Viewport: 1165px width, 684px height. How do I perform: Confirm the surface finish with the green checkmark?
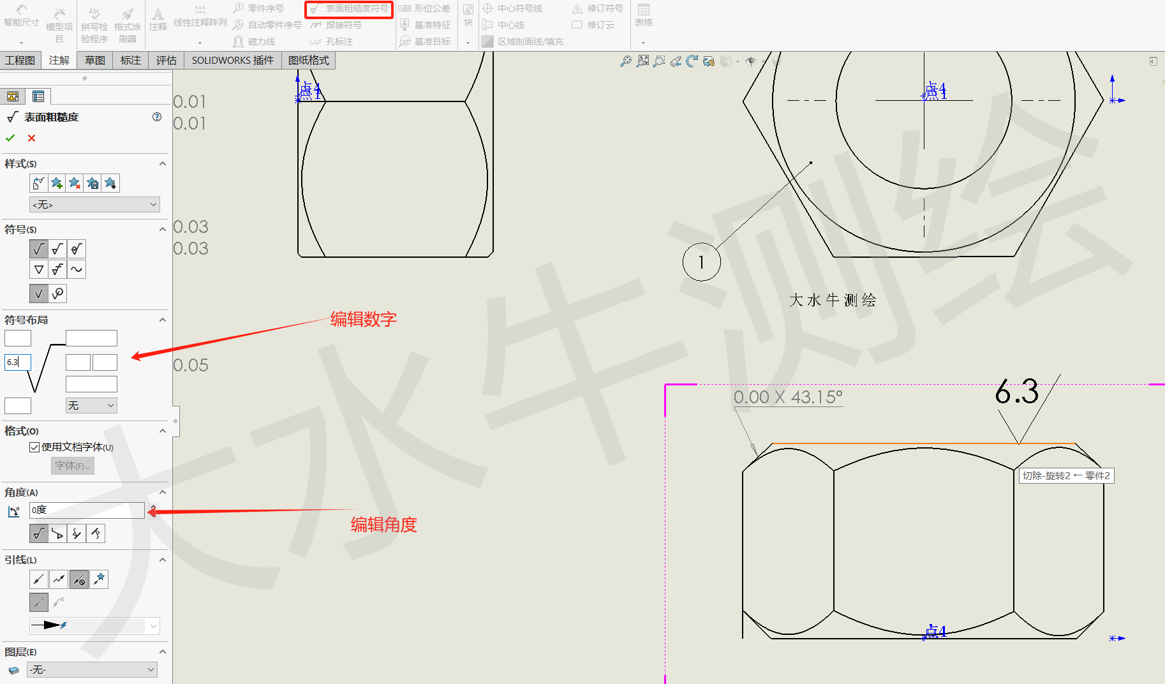(10, 138)
